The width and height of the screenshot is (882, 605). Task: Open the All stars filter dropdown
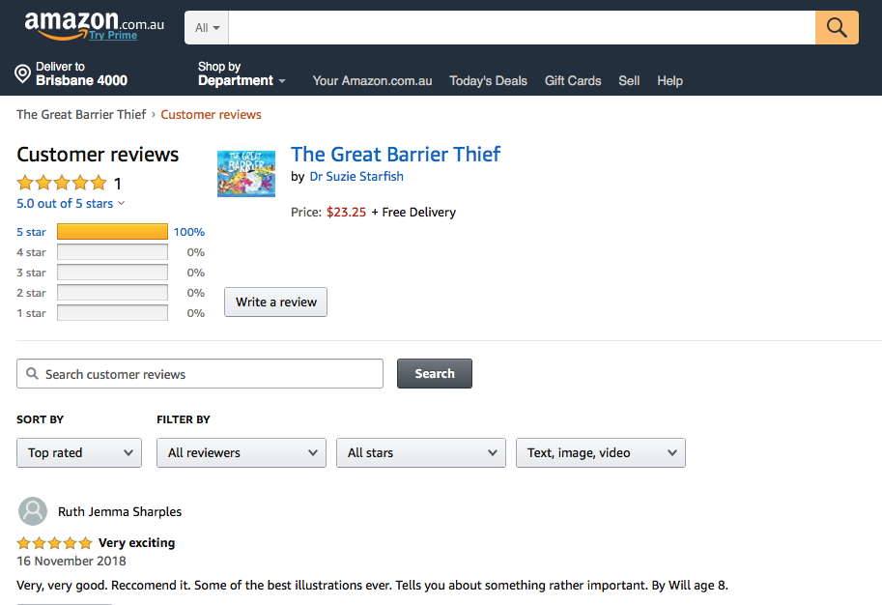click(420, 452)
